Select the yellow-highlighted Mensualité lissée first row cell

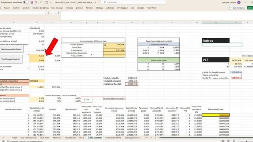(215, 115)
